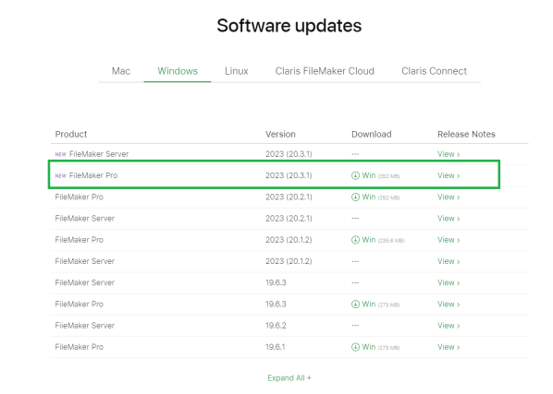The height and width of the screenshot is (394, 553).
Task: Click the Version column header
Action: pyautogui.click(x=280, y=135)
